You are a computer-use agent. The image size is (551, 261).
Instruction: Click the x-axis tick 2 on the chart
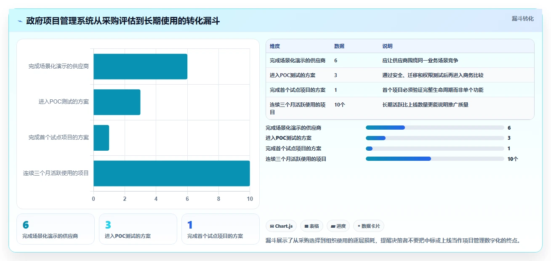point(125,199)
